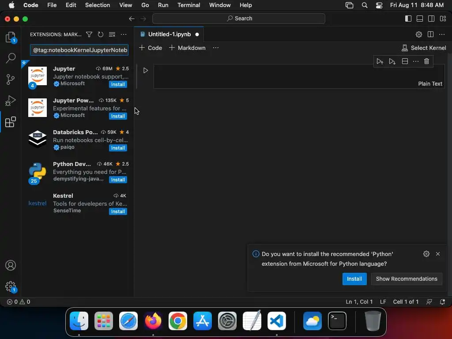Open the Kestrel extension entry
This screenshot has height=339, width=452.
77,203
